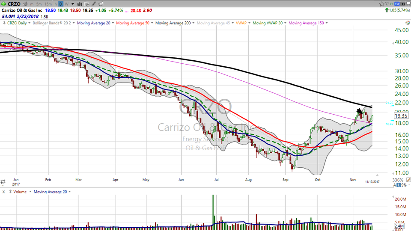
Task: Click the 336% zoom level
Action: (398, 180)
